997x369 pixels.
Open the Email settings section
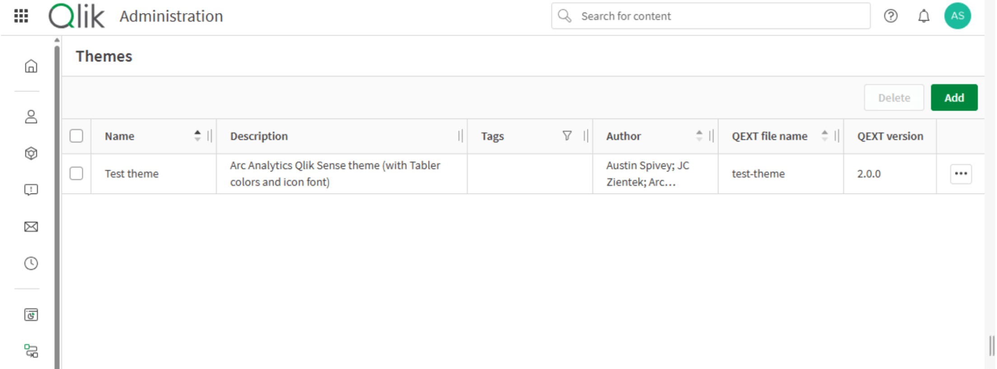(31, 227)
